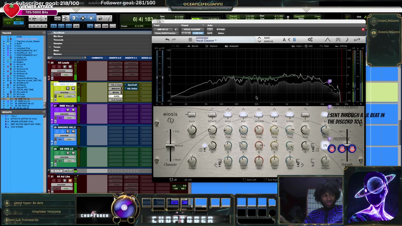Viewport: 402px width, 226px height.
Task: Toggle the HiCut band switch
Action: pos(305,115)
